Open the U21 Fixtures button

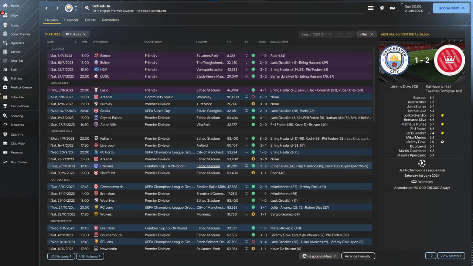pyautogui.click(x=61, y=256)
